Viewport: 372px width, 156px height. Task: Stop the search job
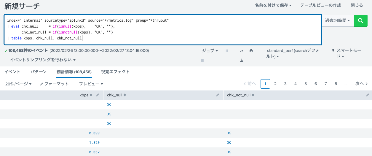point(202,60)
